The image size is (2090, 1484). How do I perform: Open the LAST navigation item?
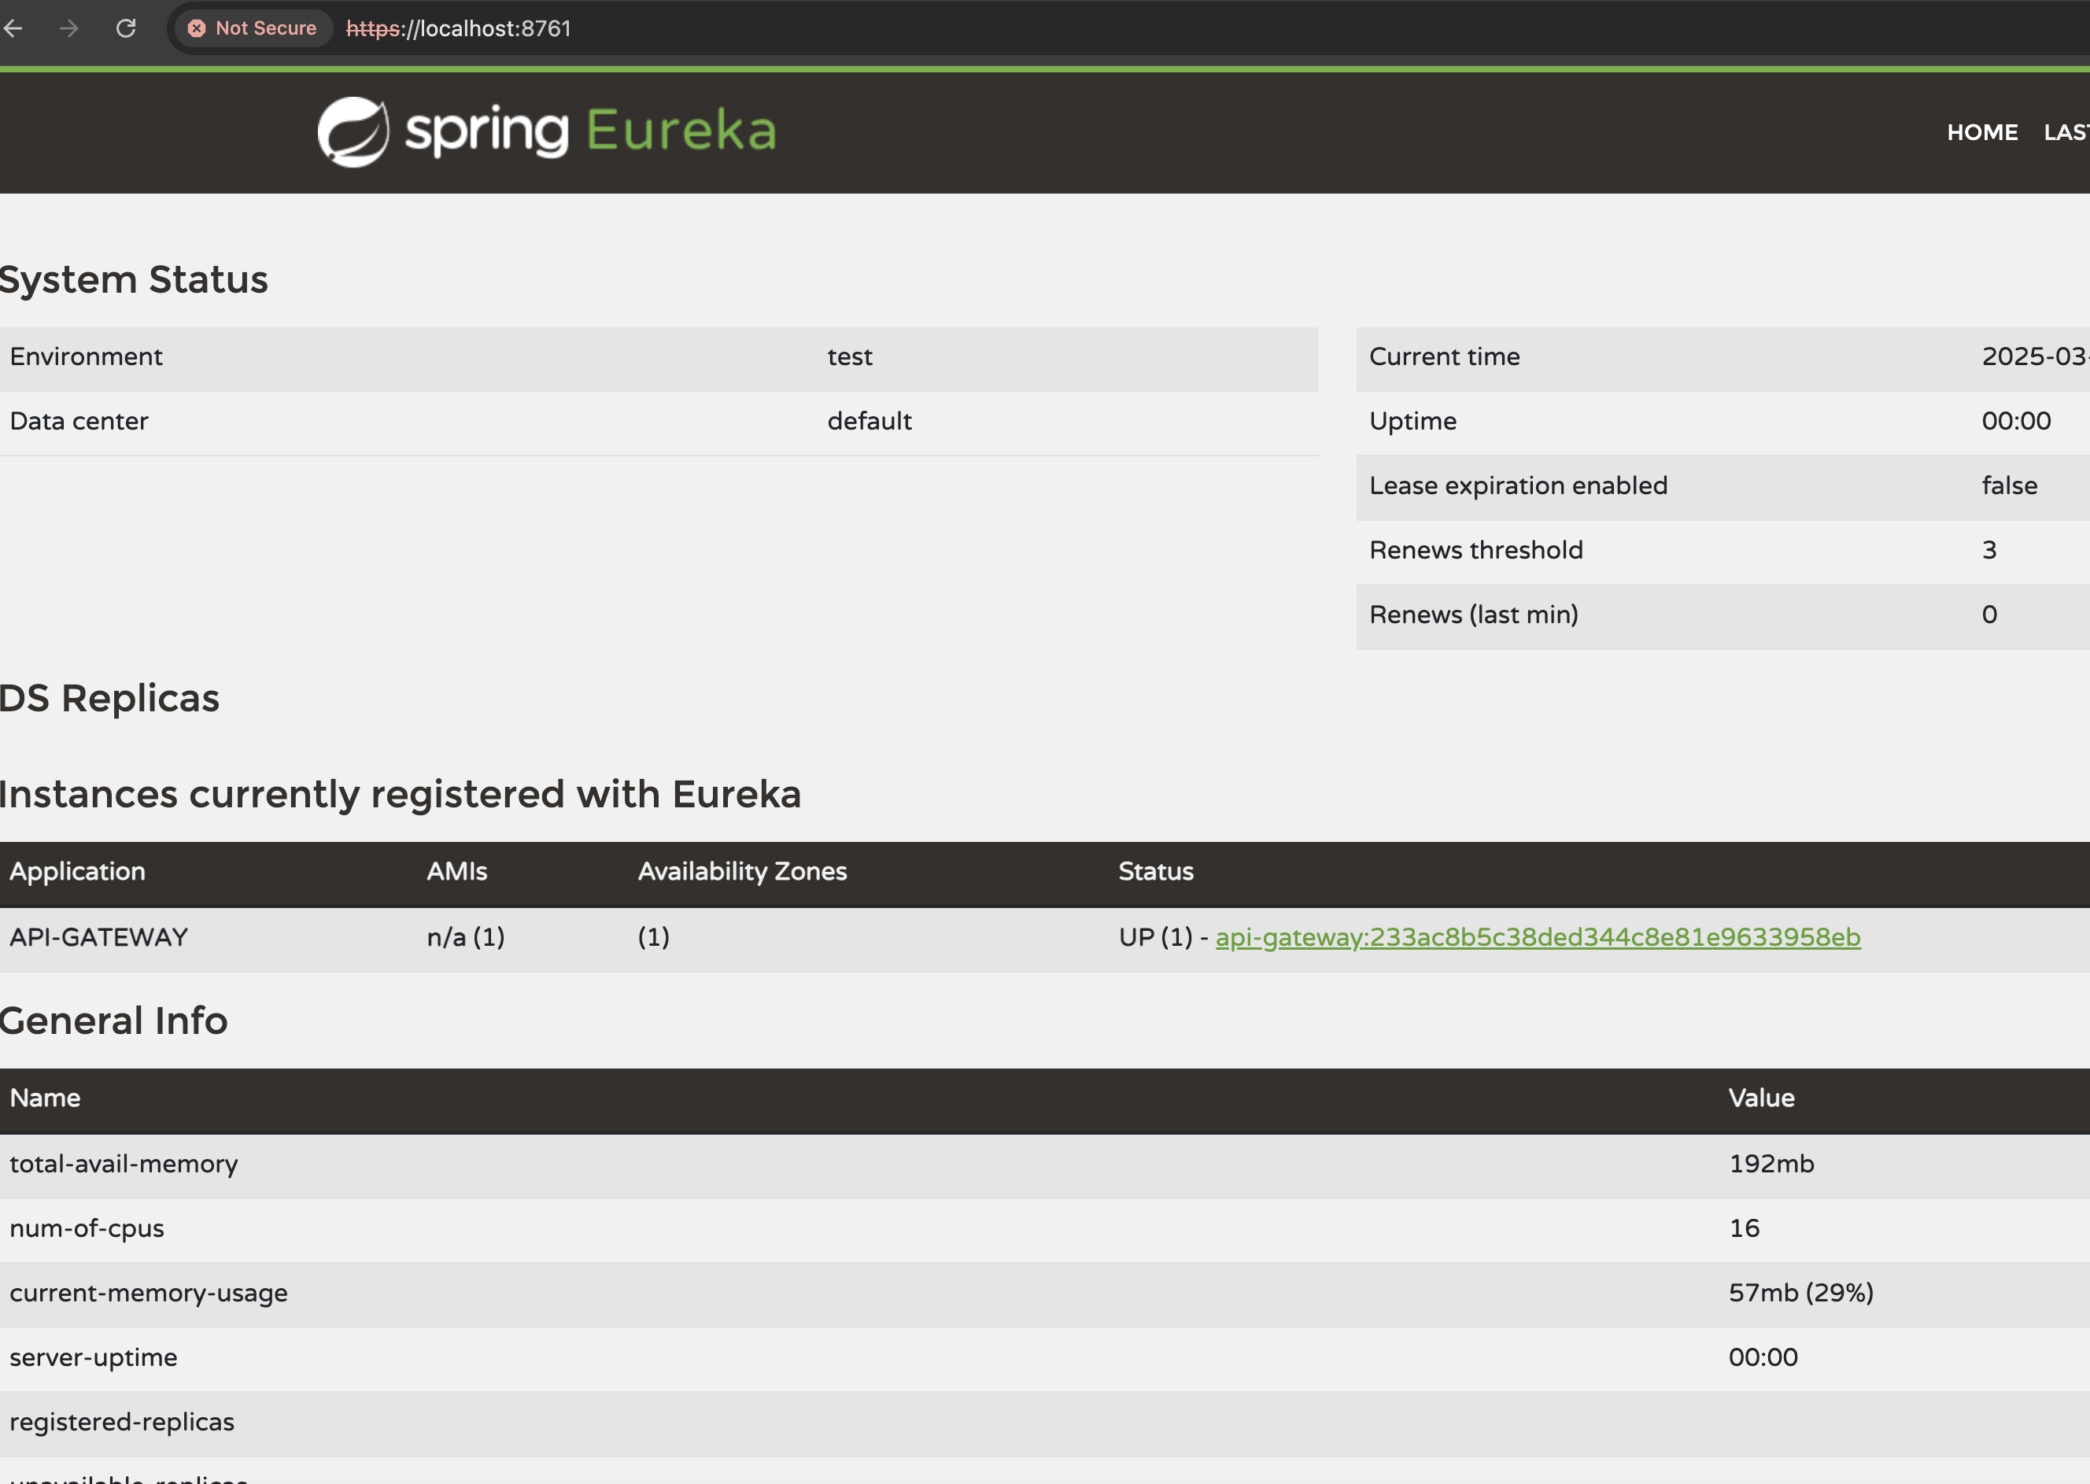click(2067, 131)
